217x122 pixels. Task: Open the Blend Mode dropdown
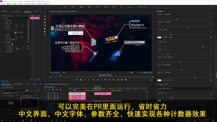pyautogui.click(x=20, y=49)
